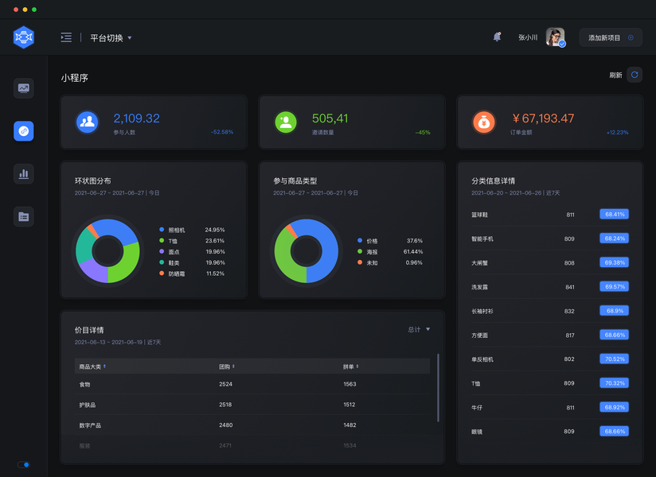The image size is (656, 477).
Task: Click the 环状图分布 donut chart
Action: 107,250
